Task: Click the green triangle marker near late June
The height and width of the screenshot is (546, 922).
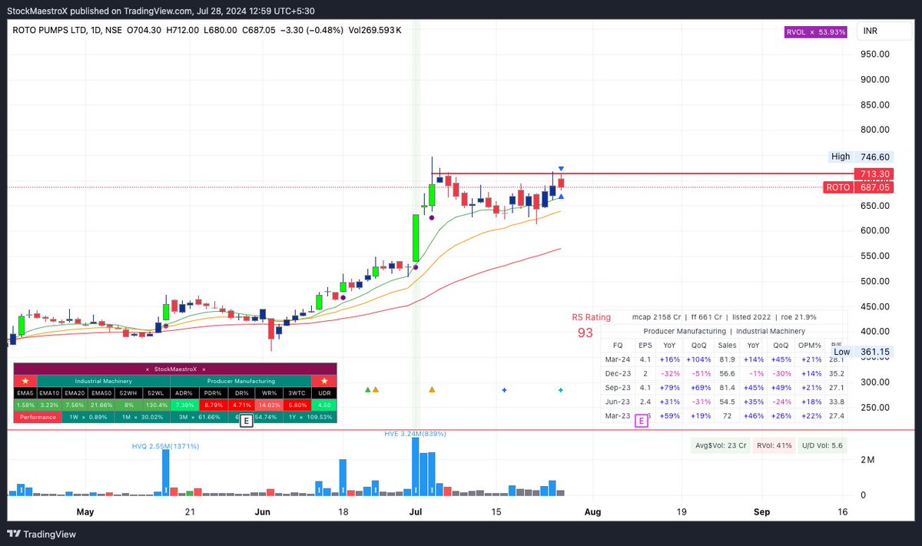Action: [x=367, y=390]
